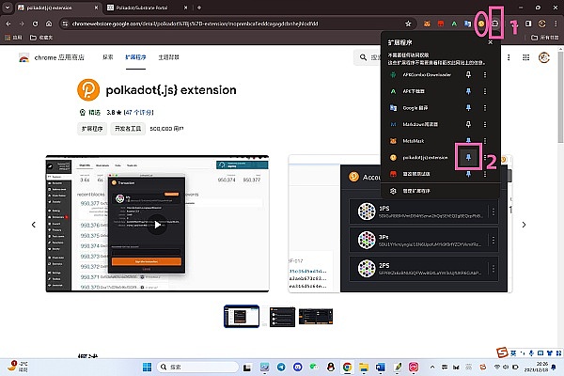The height and width of the screenshot is (376, 564).
Task: Open Google Translate icon in Chrome toolbar
Action: [467, 23]
